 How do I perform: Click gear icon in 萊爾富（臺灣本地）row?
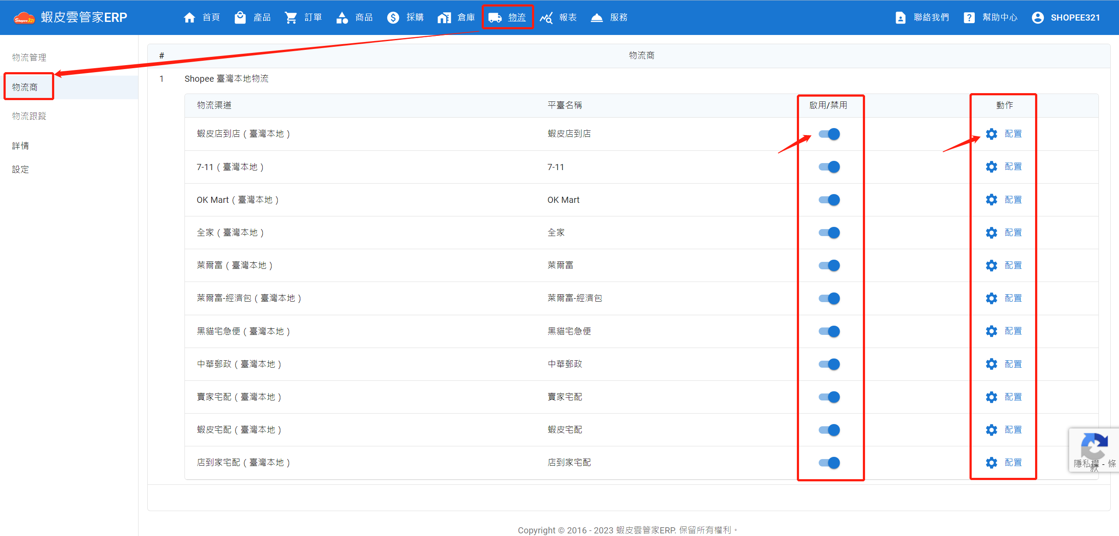coord(991,265)
